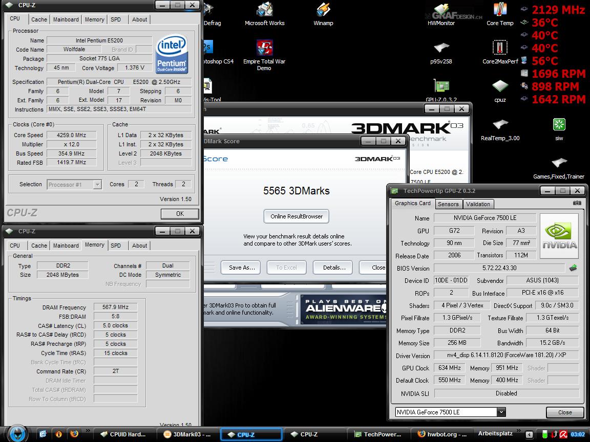Switch to Sensors tab in GPU-Z

coord(448,204)
